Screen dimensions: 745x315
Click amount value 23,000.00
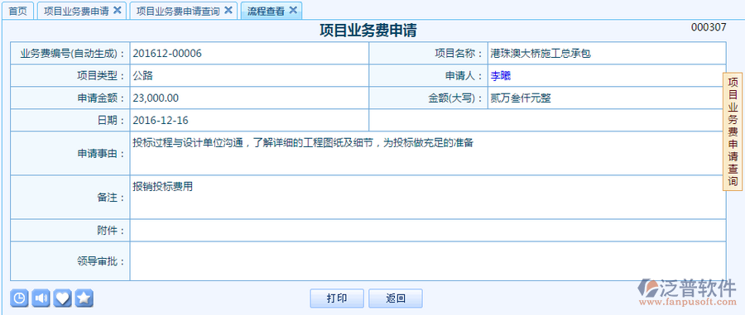pyautogui.click(x=156, y=98)
